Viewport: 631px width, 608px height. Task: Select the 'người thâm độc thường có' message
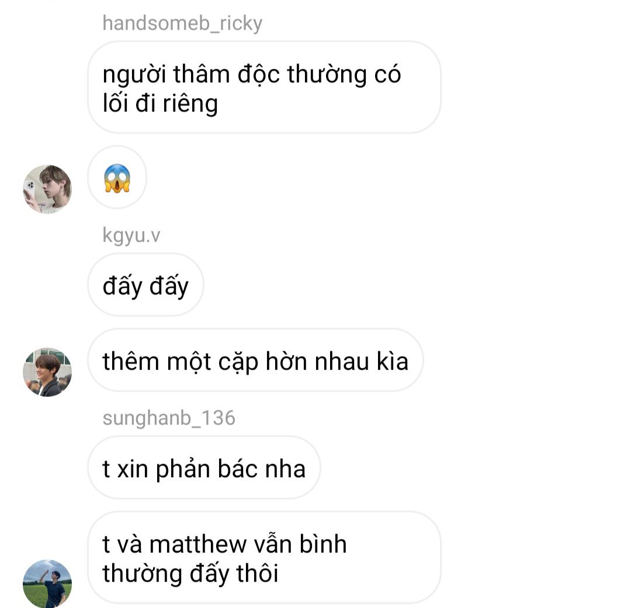pos(265,88)
